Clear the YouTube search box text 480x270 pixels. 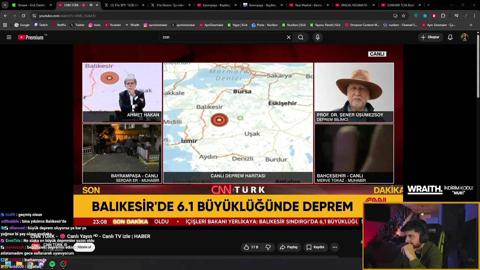tap(289, 37)
